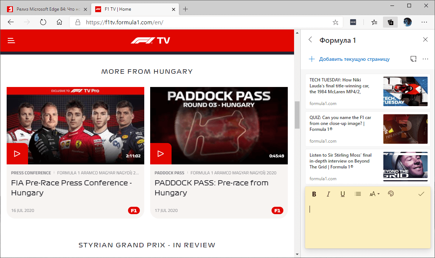The height and width of the screenshot is (258, 435).
Task: Open the F1 TV hamburger menu
Action: pos(11,41)
